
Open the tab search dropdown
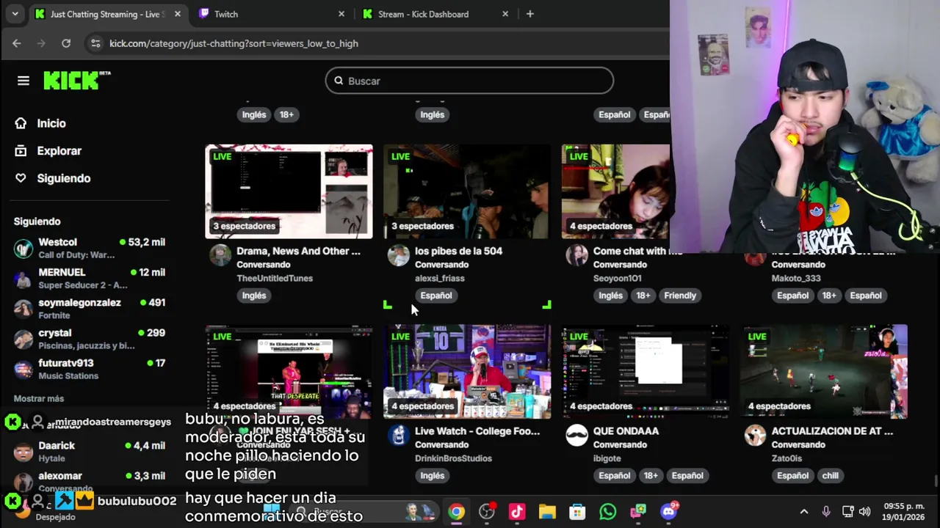15,14
